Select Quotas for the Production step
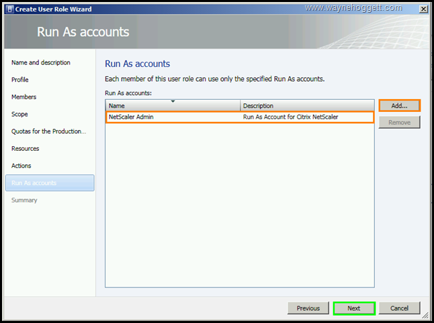Viewport: 434px width, 323px height. (48, 131)
